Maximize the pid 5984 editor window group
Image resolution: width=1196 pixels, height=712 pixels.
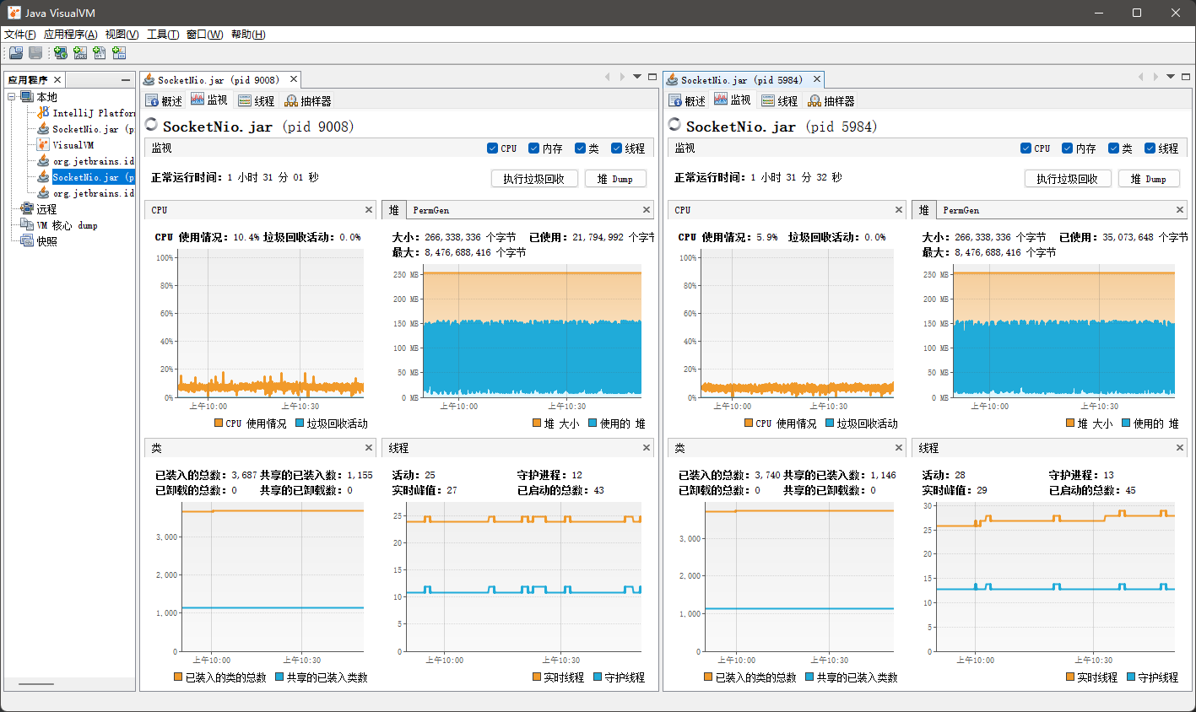1186,77
